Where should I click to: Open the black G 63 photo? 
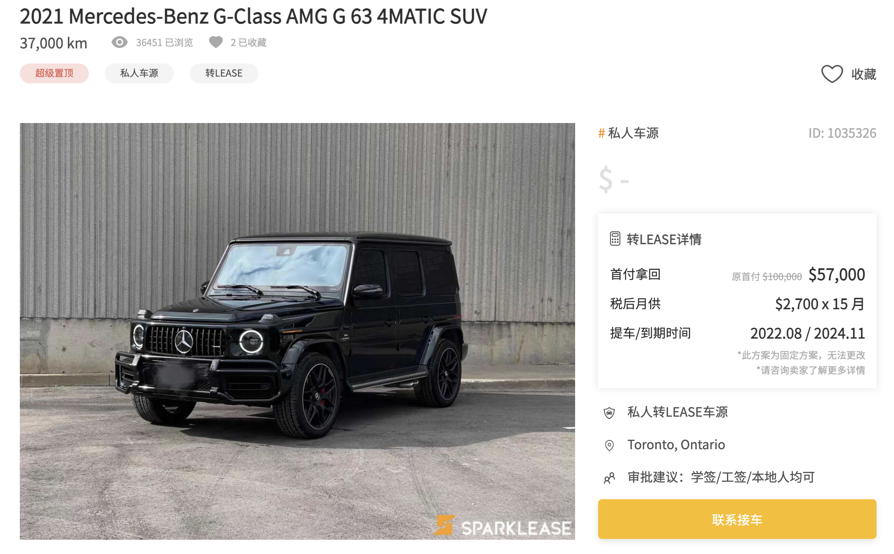pos(297,331)
